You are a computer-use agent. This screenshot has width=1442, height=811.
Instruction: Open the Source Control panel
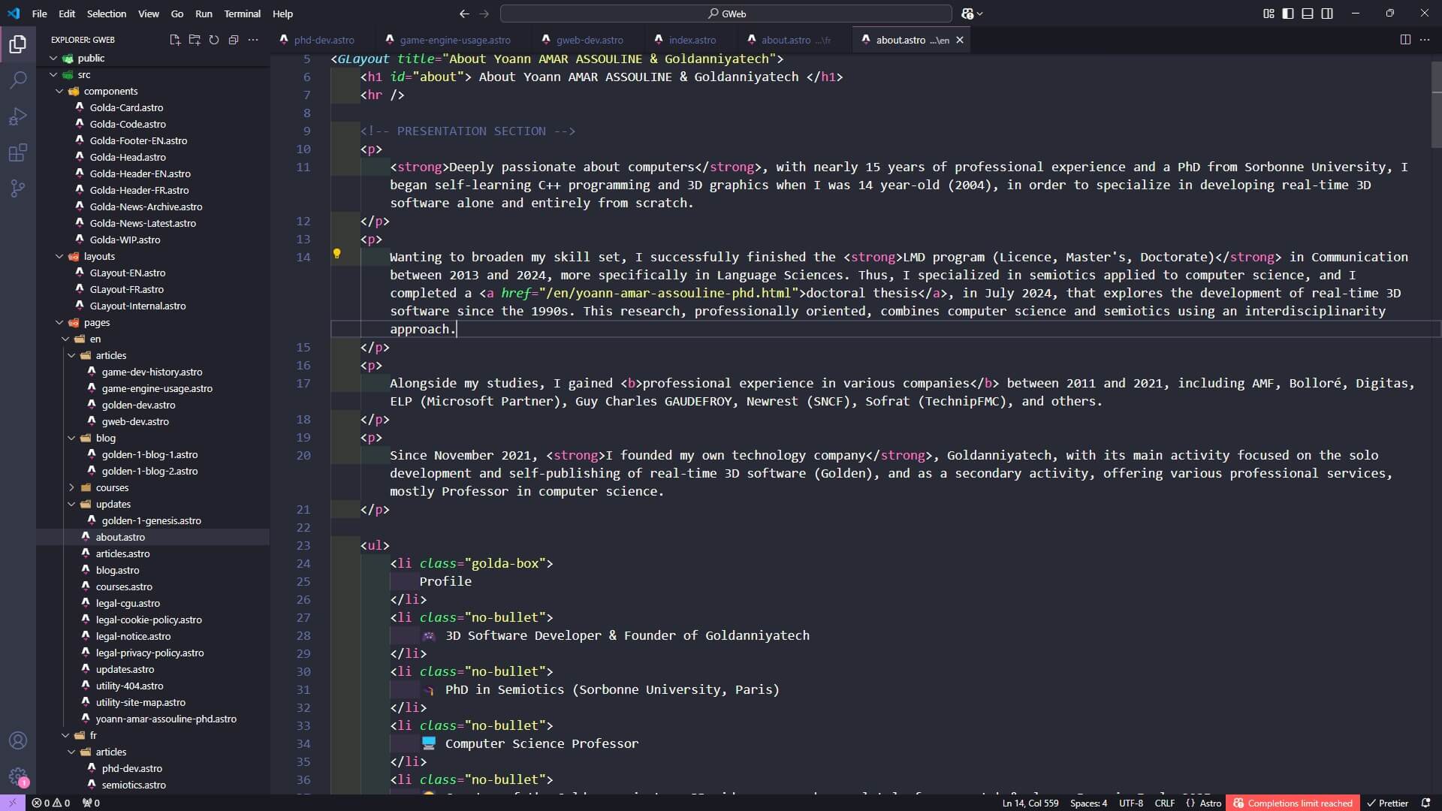17,188
